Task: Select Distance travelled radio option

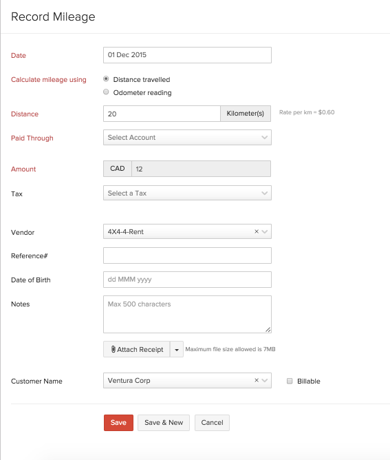Action: coord(106,79)
